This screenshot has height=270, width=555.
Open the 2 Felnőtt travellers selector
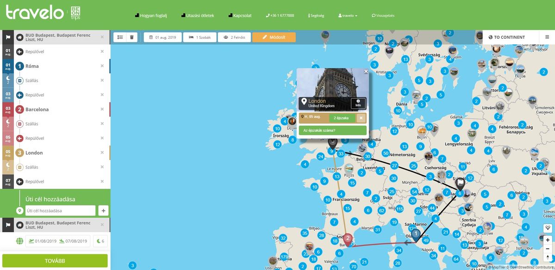(x=234, y=37)
